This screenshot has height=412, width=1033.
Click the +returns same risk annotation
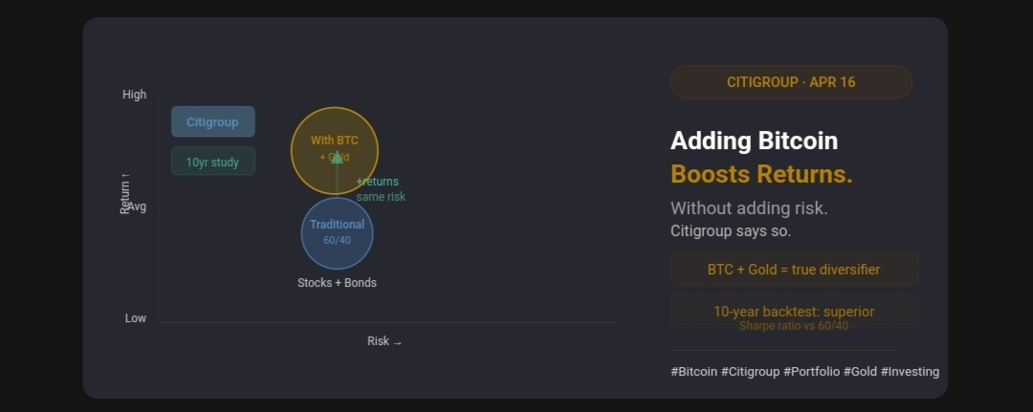[381, 189]
